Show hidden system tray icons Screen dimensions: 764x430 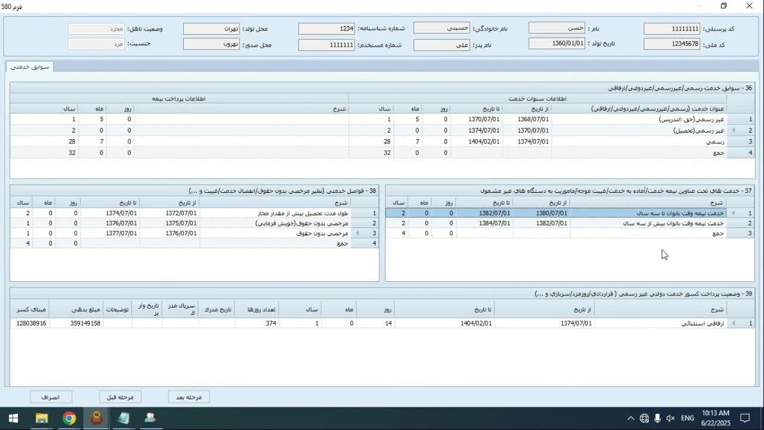(x=630, y=418)
